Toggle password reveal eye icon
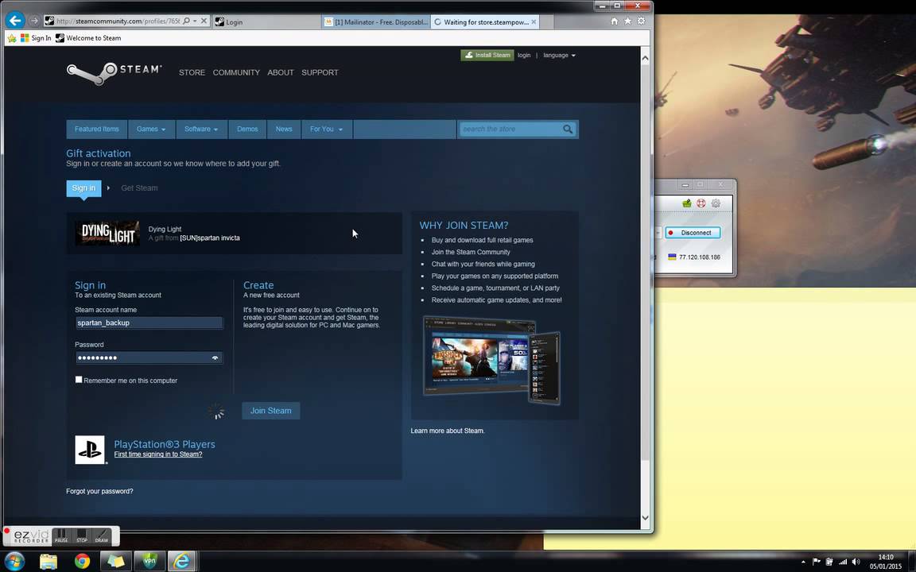 215,357
